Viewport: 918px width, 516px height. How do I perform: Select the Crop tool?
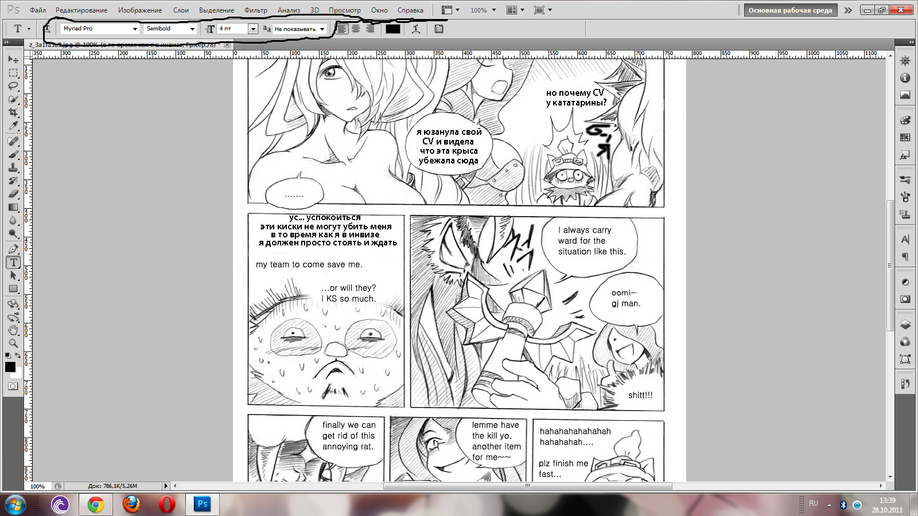[13, 112]
